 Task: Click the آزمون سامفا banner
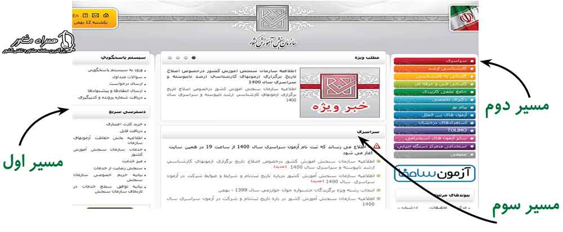pyautogui.click(x=435, y=173)
